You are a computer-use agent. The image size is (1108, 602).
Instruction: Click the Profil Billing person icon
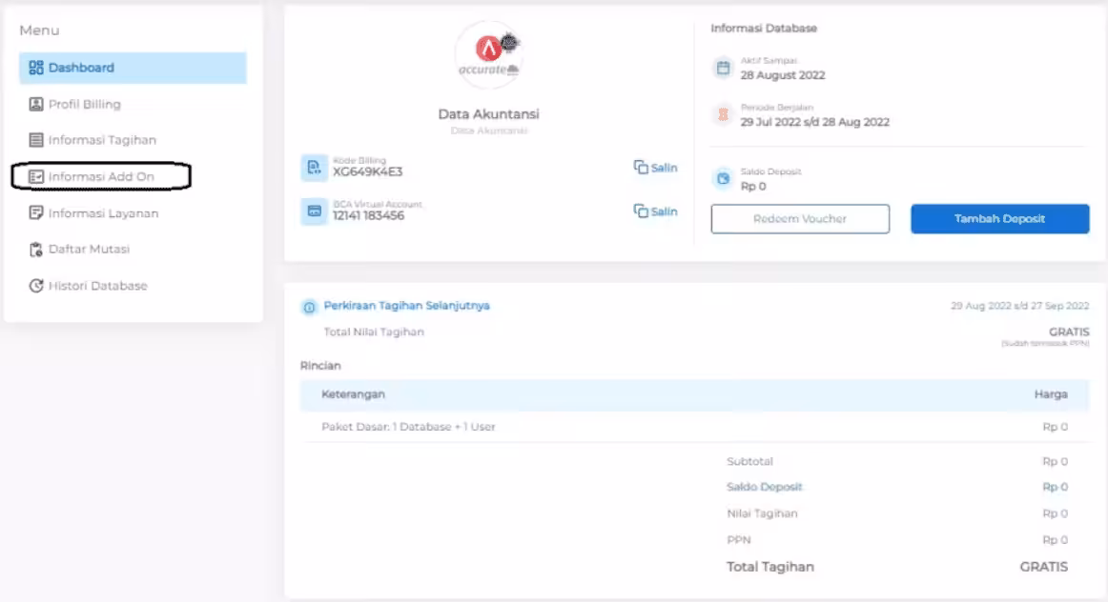pos(36,105)
